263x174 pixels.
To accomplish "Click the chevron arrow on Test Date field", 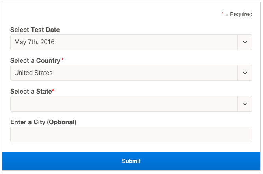I will click(x=245, y=42).
